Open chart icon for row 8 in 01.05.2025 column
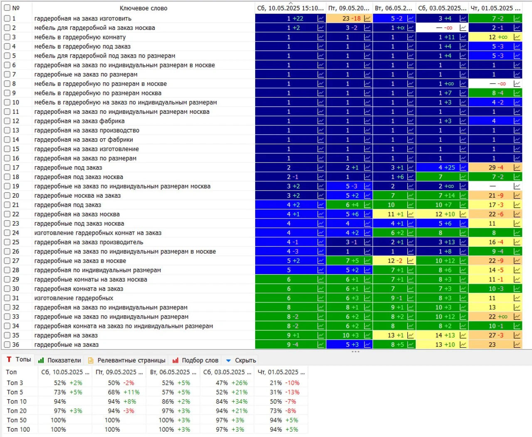The height and width of the screenshot is (437, 532). 517,83
